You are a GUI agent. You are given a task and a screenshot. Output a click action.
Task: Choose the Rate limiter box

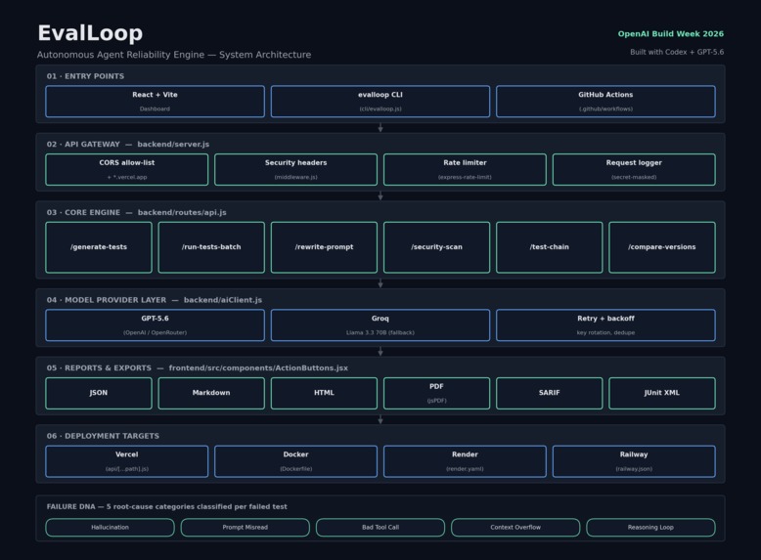click(465, 170)
